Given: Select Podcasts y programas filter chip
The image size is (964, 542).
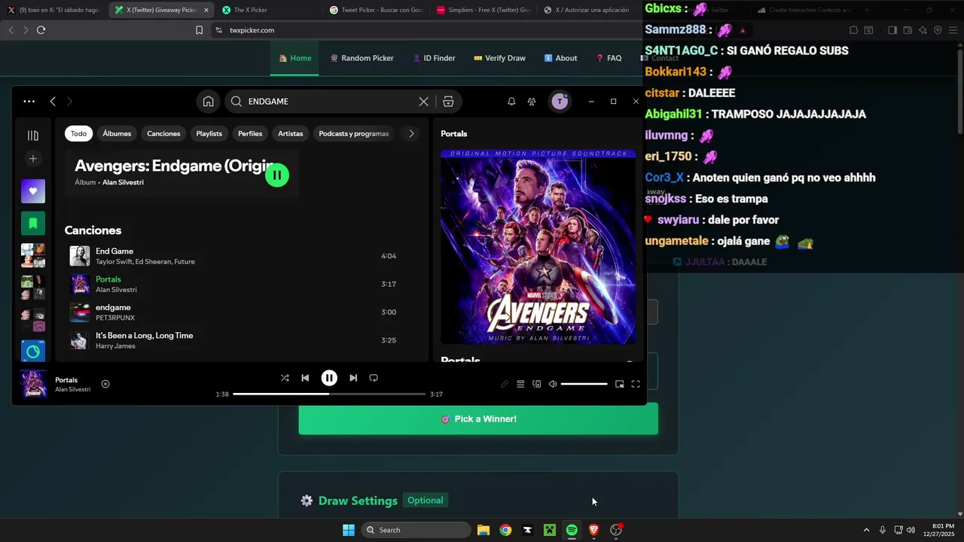Looking at the screenshot, I should click(x=353, y=133).
